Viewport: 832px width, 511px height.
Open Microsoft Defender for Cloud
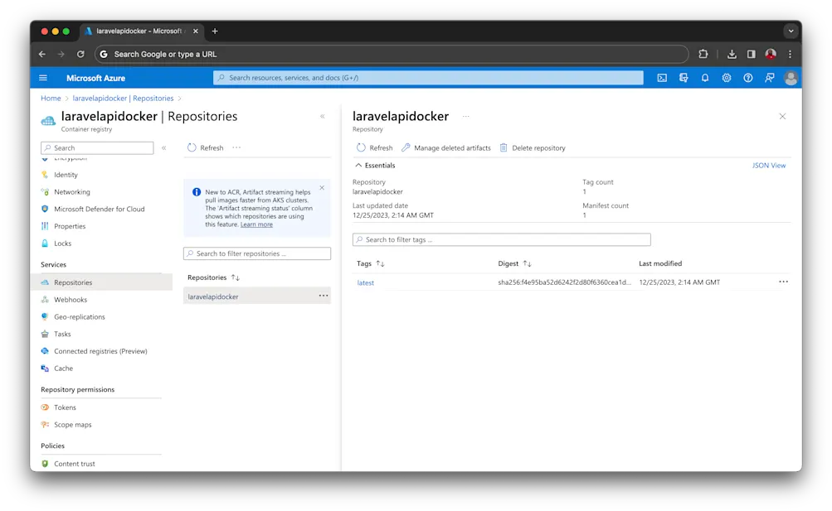(101, 210)
